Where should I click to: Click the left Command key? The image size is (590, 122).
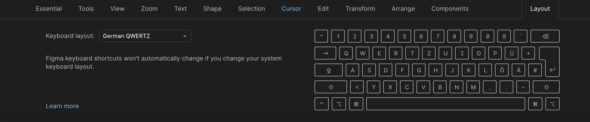click(356, 104)
